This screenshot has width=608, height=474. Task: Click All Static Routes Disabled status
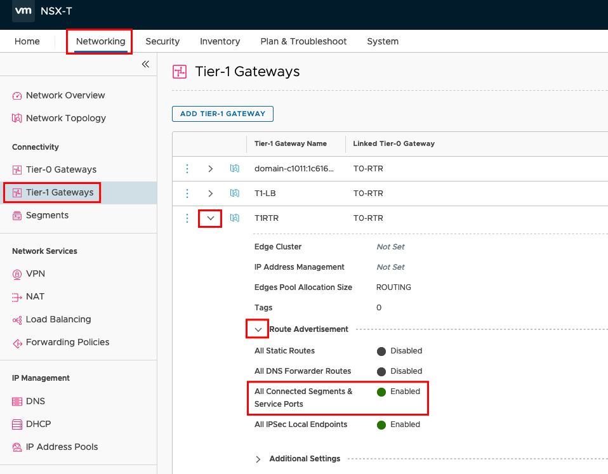tap(399, 351)
